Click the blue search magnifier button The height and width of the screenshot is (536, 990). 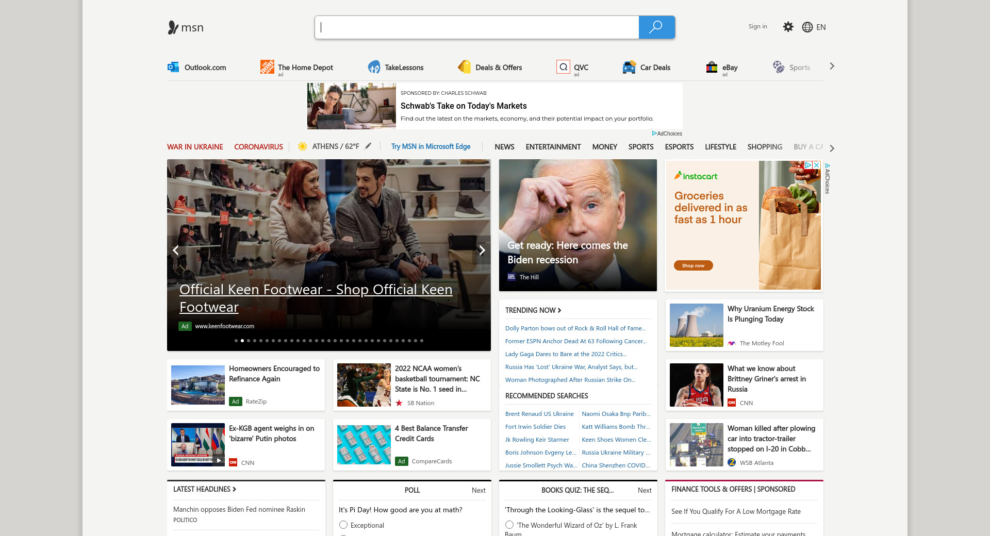coord(656,27)
